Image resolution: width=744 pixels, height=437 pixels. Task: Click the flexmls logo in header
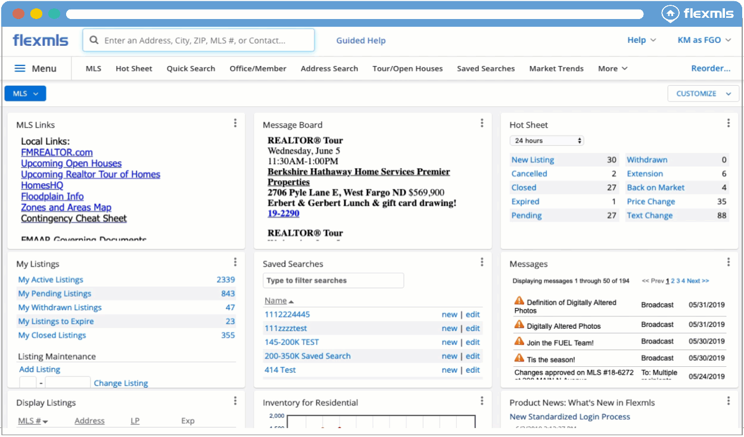[x=41, y=40]
